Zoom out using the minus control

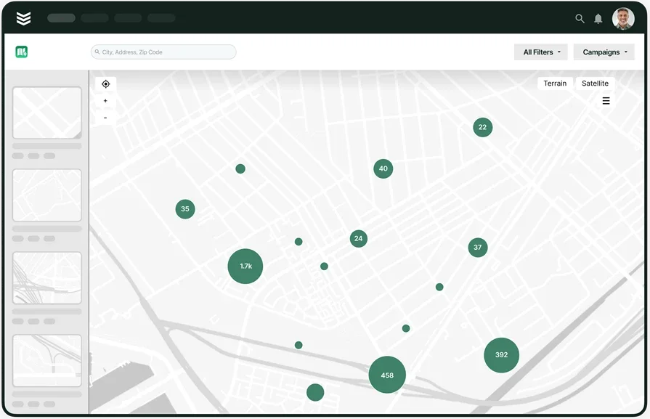[105, 115]
